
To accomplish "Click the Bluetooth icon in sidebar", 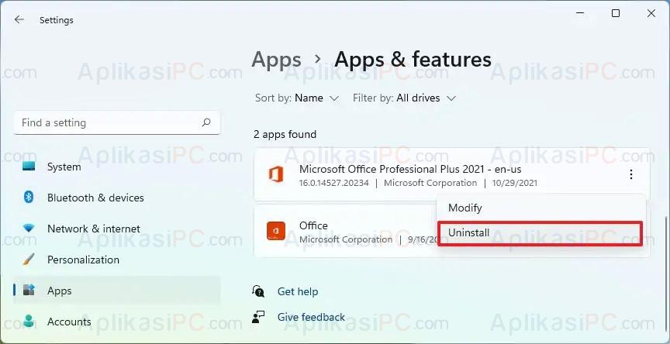I will (x=29, y=198).
